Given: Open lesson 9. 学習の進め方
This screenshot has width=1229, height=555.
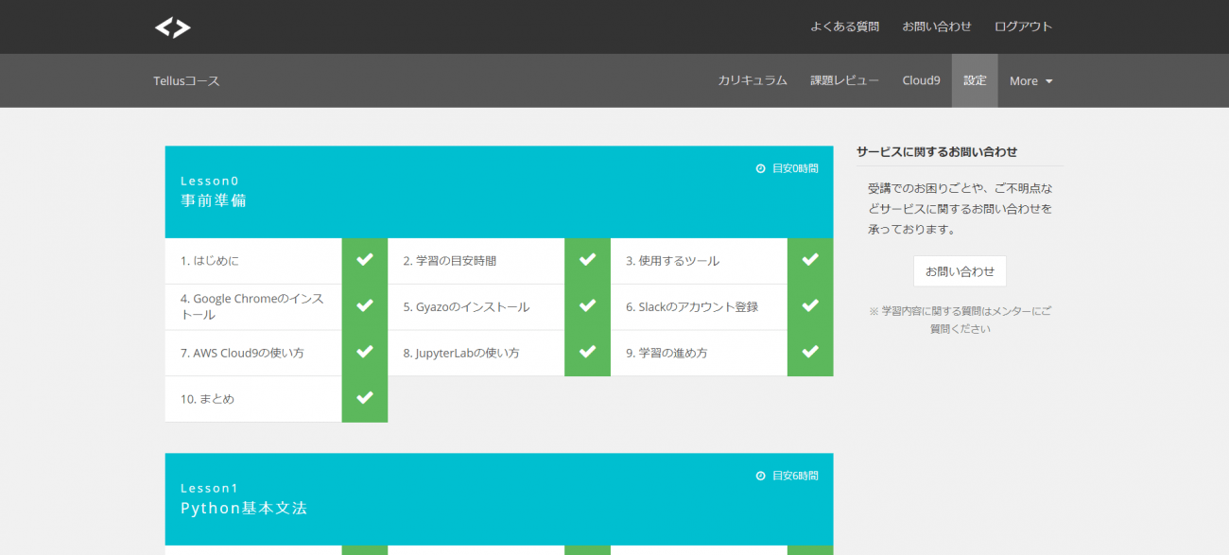Looking at the screenshot, I should pos(699,353).
